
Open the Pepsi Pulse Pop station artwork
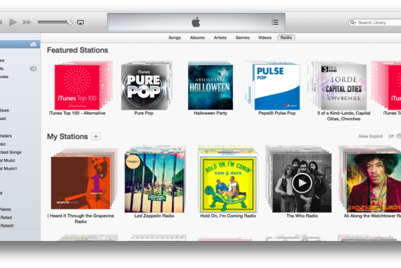[x=277, y=87]
